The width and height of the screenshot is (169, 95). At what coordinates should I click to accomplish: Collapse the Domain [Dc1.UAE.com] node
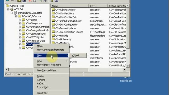[x=12, y=13]
